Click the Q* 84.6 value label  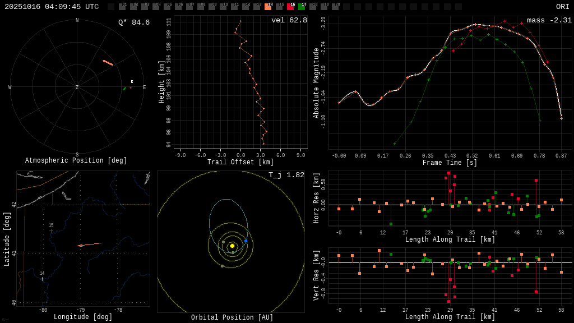[x=133, y=22]
